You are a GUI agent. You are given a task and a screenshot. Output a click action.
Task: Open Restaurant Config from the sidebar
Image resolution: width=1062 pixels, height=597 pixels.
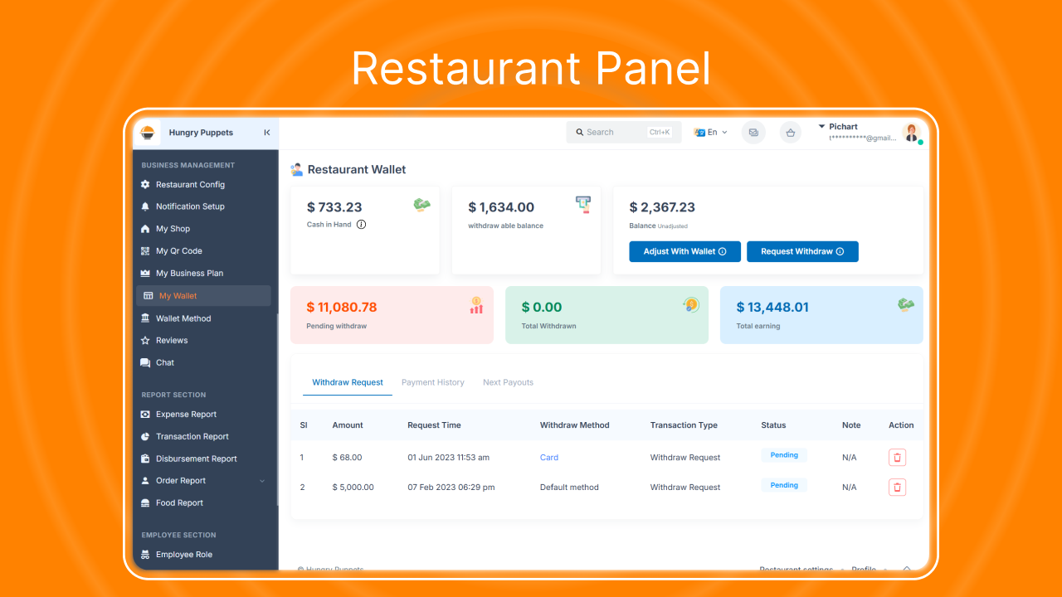click(x=189, y=184)
